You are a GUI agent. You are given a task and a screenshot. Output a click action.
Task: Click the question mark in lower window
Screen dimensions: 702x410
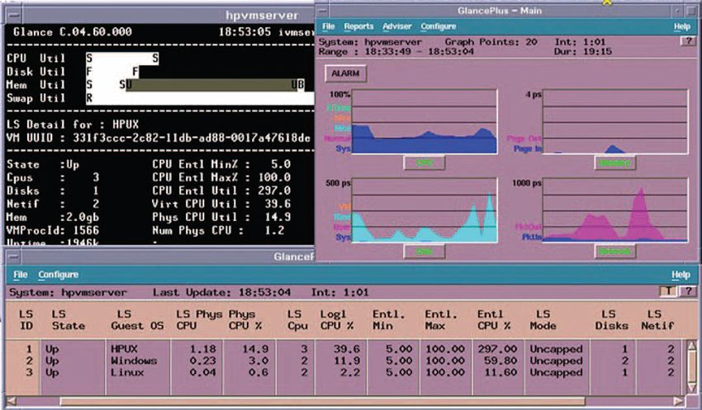tap(688, 291)
